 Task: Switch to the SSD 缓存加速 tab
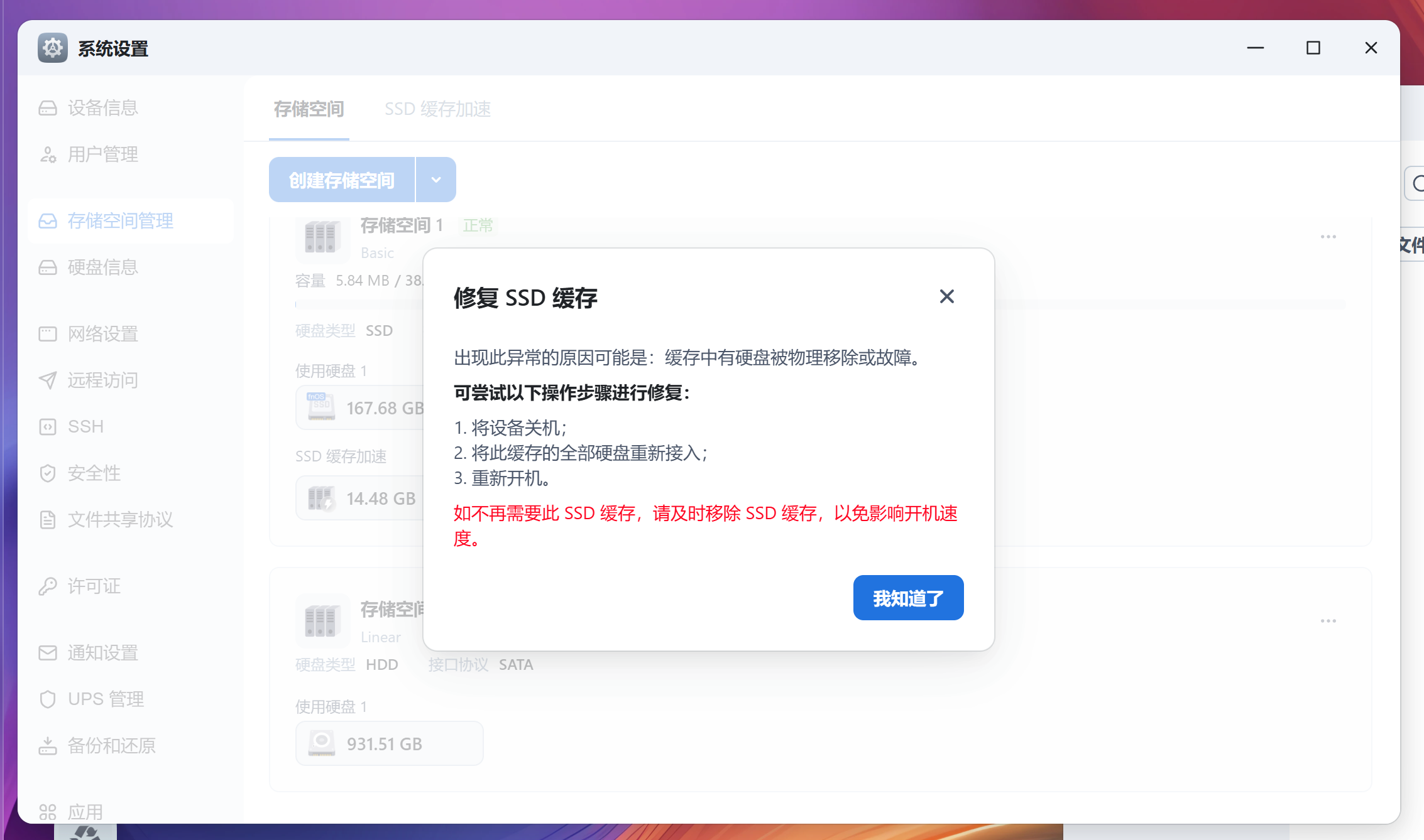click(x=437, y=109)
